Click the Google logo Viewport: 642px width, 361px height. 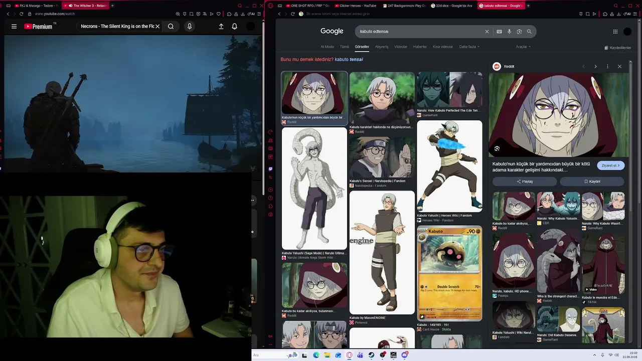coord(332,31)
